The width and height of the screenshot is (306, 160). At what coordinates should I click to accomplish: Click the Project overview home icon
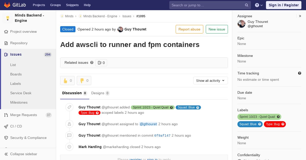coord(6,32)
